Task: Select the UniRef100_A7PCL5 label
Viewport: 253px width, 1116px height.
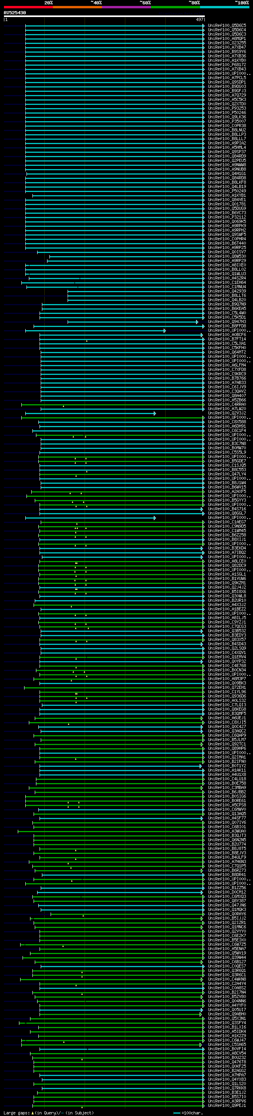Action: click(x=227, y=78)
